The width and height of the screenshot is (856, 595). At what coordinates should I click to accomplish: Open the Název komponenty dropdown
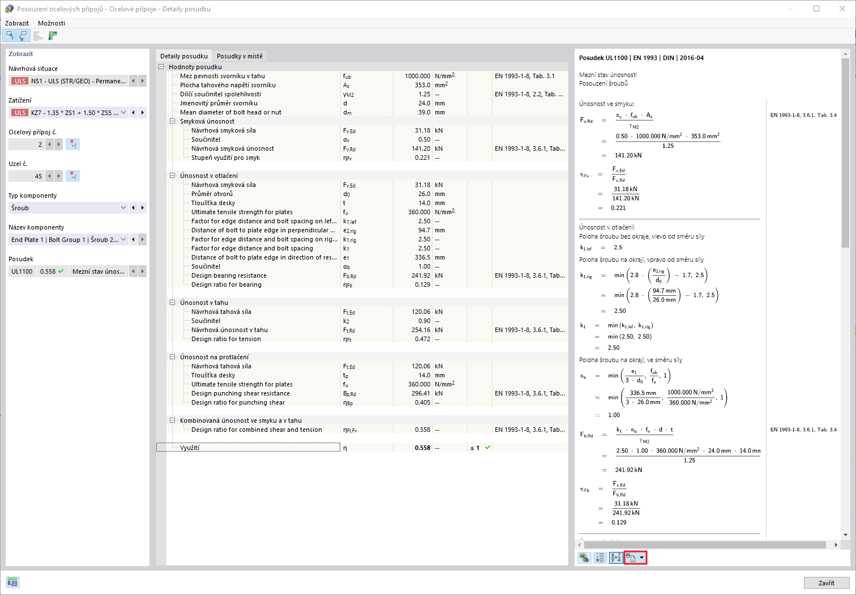point(123,240)
